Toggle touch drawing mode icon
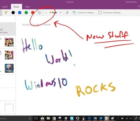The width and height of the screenshot is (140, 121). coord(67,13)
